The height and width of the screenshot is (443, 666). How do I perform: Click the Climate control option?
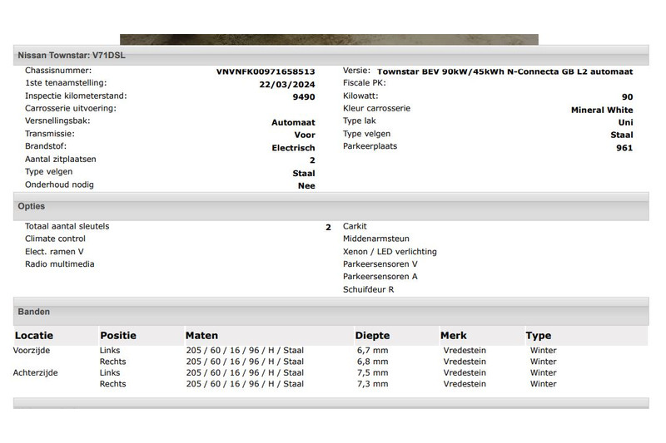[55, 239]
